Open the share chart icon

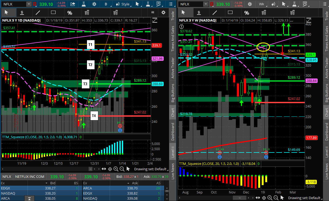[73, 4]
